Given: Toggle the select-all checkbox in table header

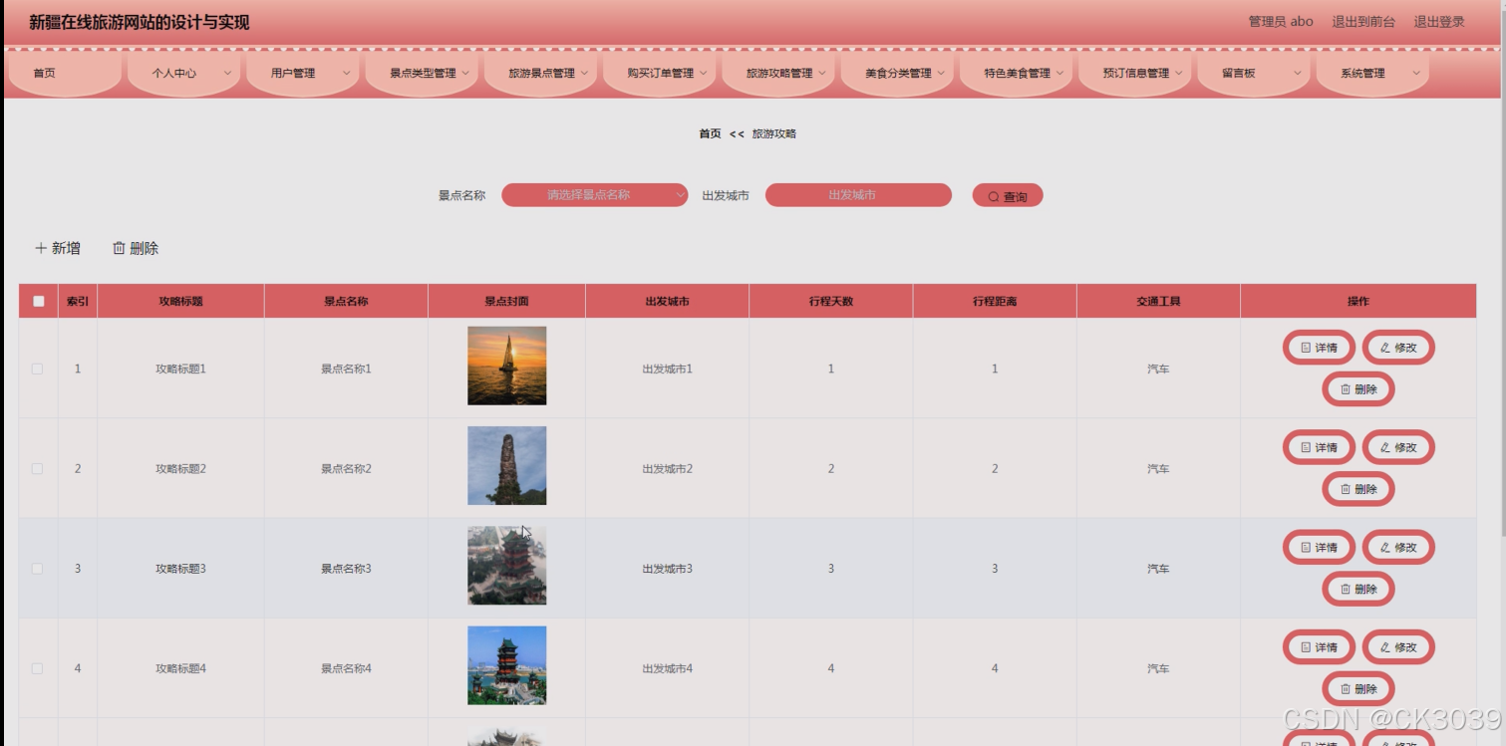Looking at the screenshot, I should pyautogui.click(x=38, y=301).
